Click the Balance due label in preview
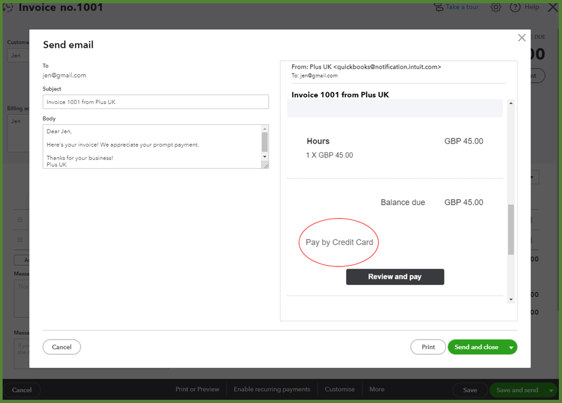562x403 pixels. 402,202
